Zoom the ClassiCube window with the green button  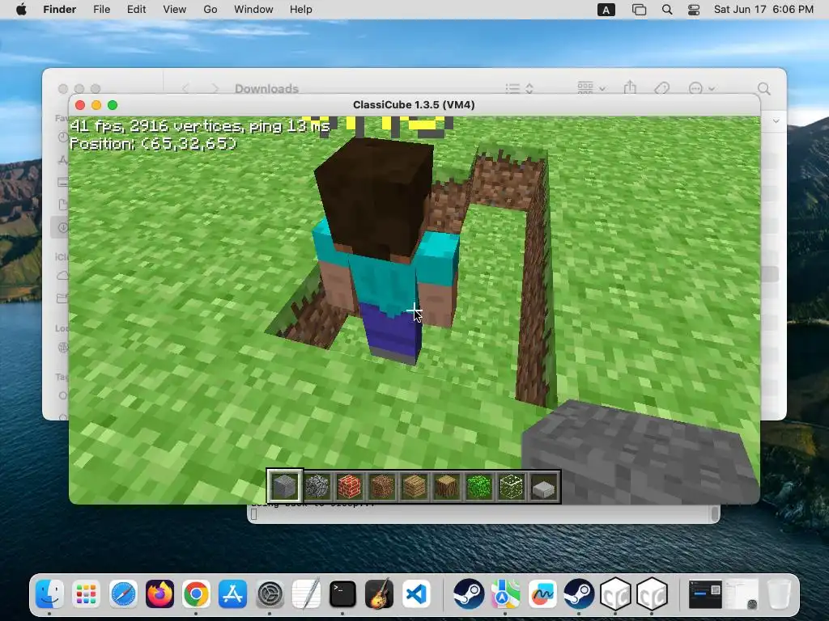tap(113, 105)
